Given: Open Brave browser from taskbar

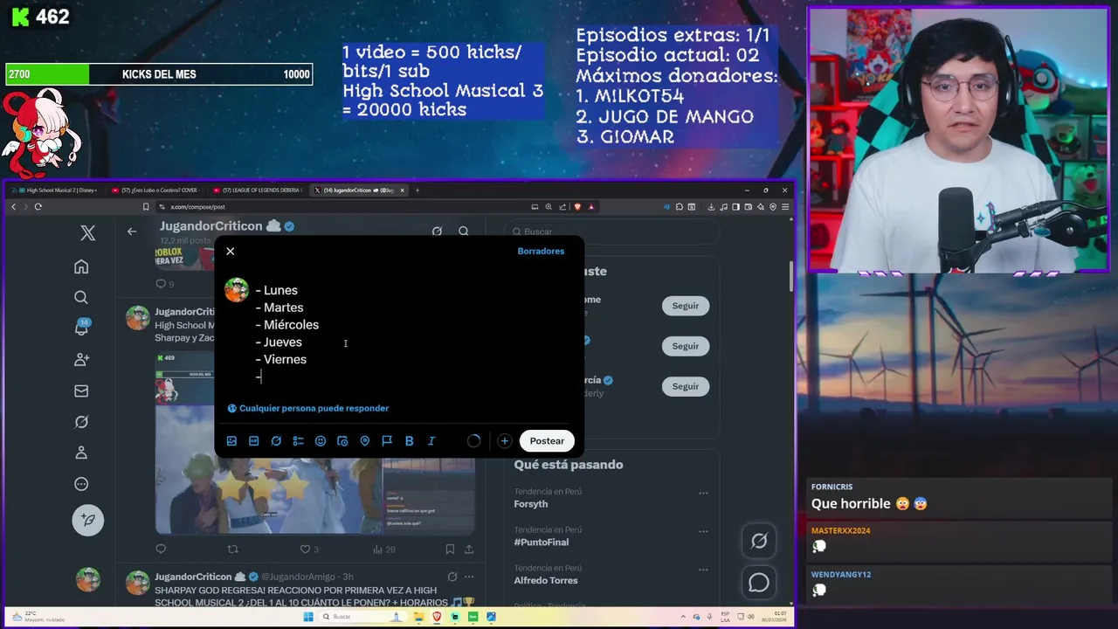Looking at the screenshot, I should click(438, 617).
